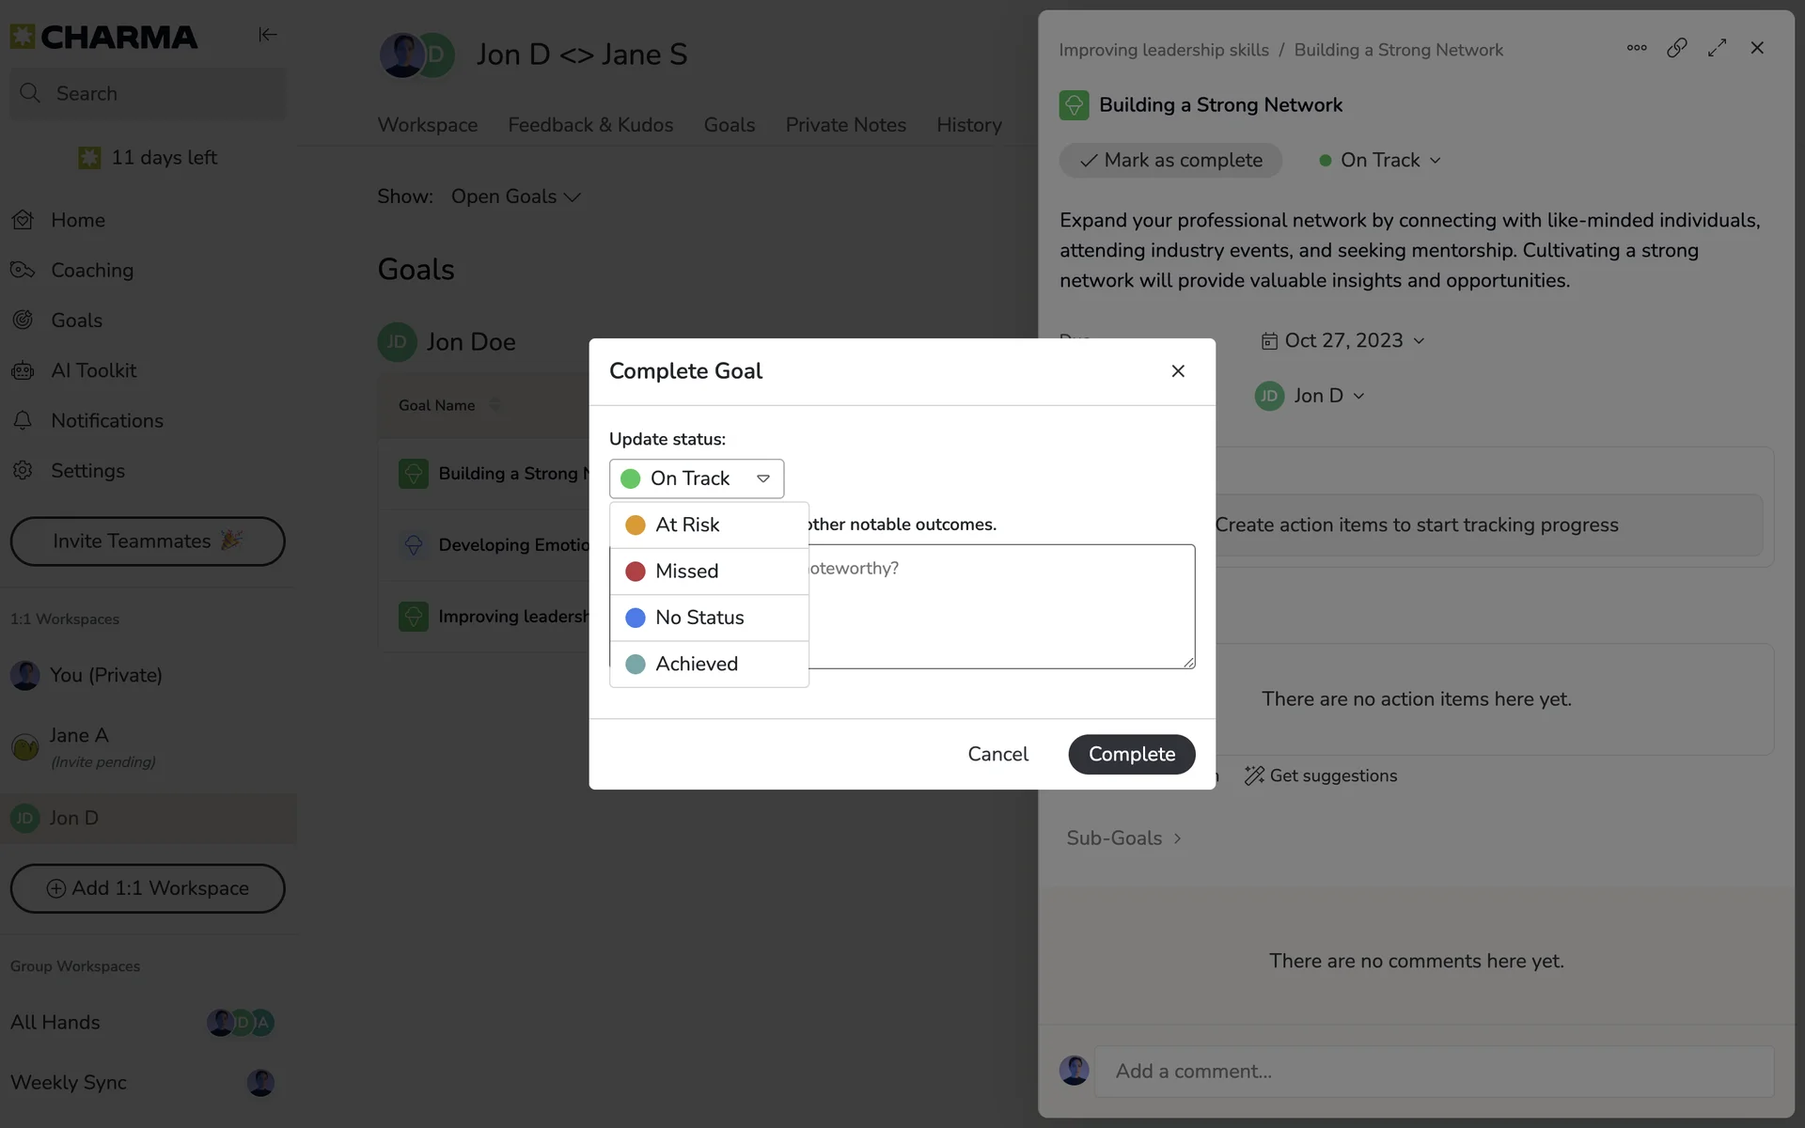This screenshot has width=1805, height=1128.
Task: Click Cancel in the dialog
Action: (997, 754)
